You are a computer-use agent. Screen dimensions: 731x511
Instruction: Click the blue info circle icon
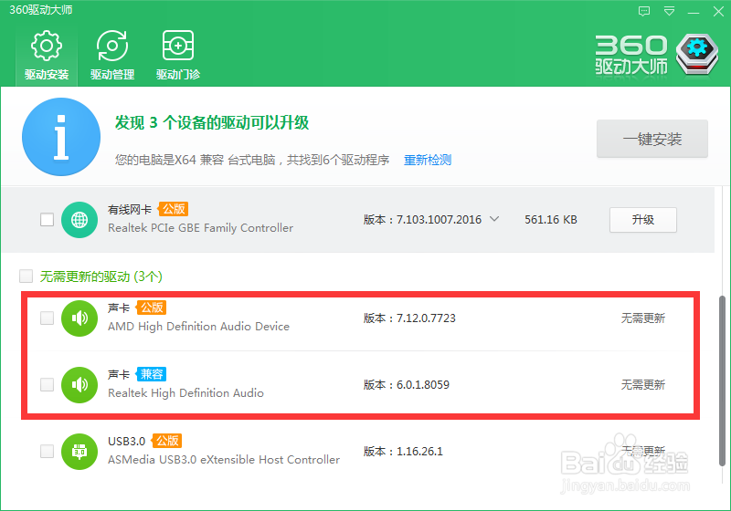[x=61, y=137]
